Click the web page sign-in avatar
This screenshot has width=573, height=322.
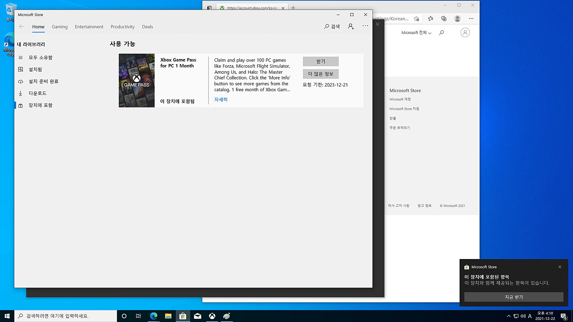465,33
